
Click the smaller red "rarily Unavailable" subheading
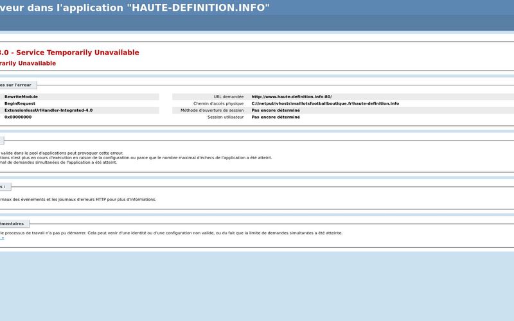28,63
